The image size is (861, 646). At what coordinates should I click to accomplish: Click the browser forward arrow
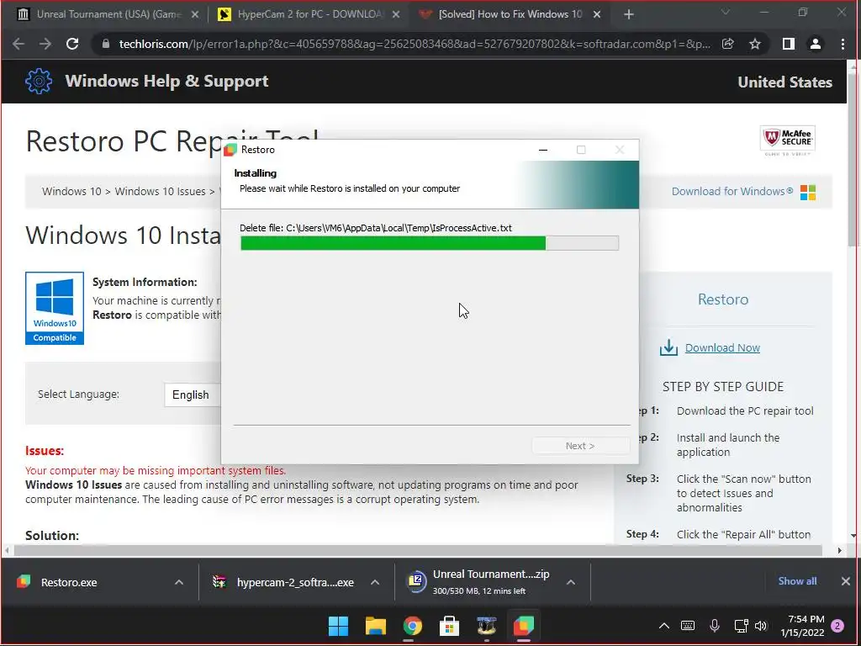45,44
